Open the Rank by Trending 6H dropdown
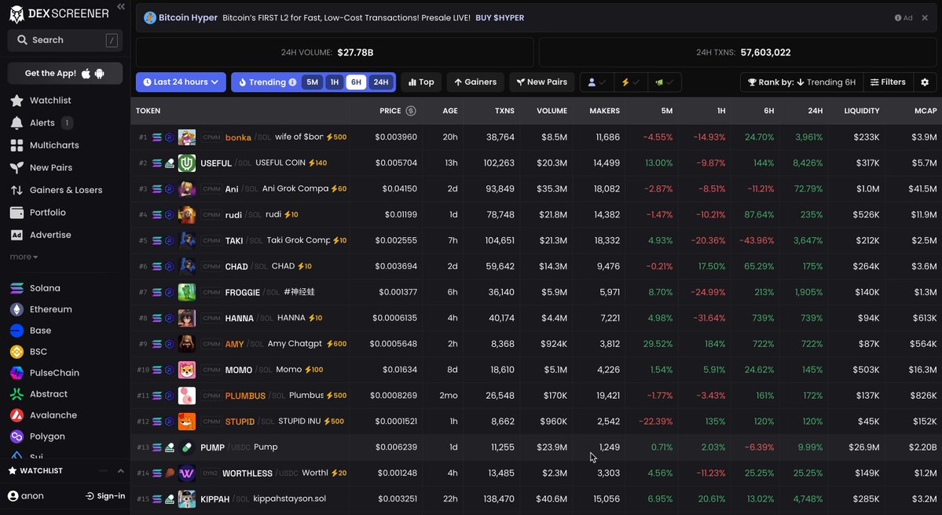Viewport: 942px width, 515px height. pos(801,82)
